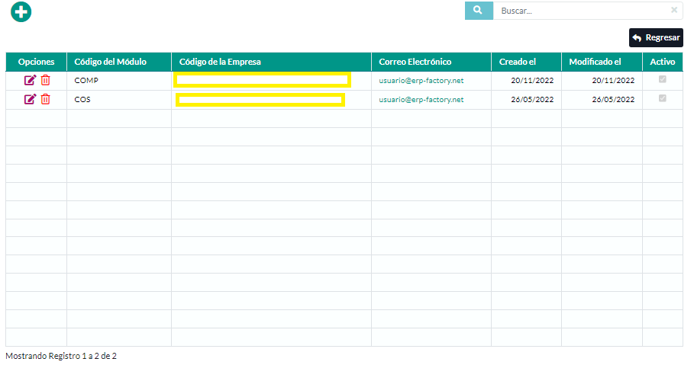Screen dimensions: 694x365
Task: Delete the COMP module row
Action: point(46,80)
